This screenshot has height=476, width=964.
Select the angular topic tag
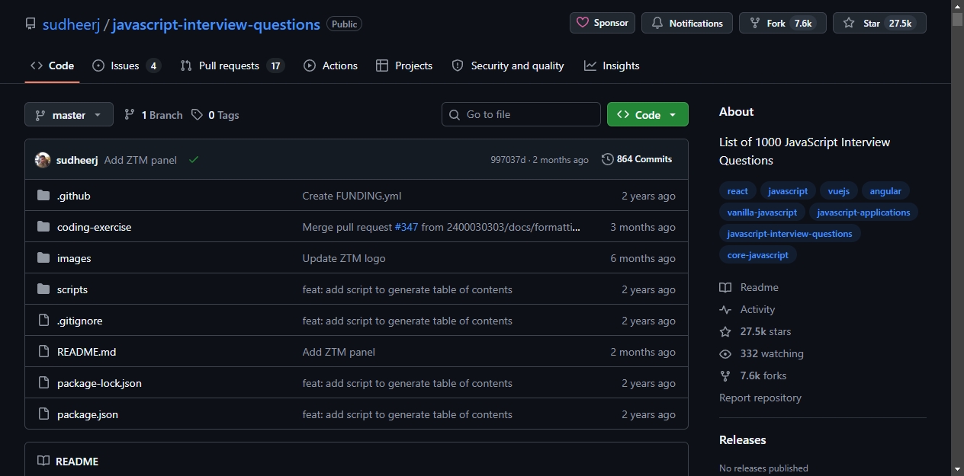pos(885,191)
